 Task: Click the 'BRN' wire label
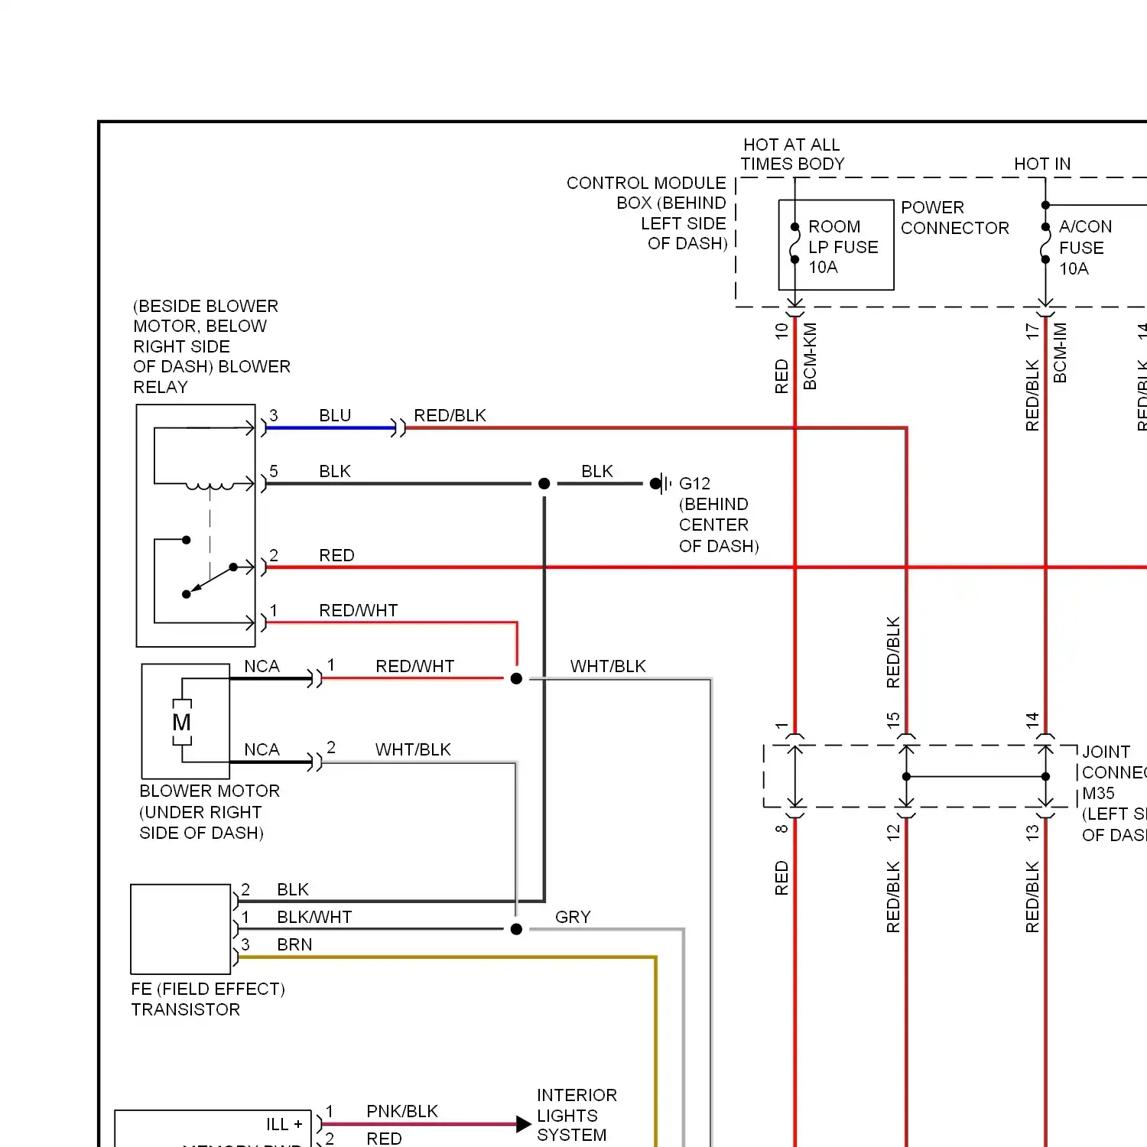[x=294, y=944]
